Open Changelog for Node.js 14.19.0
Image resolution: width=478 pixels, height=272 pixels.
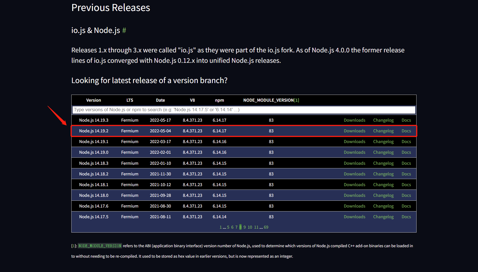click(383, 152)
